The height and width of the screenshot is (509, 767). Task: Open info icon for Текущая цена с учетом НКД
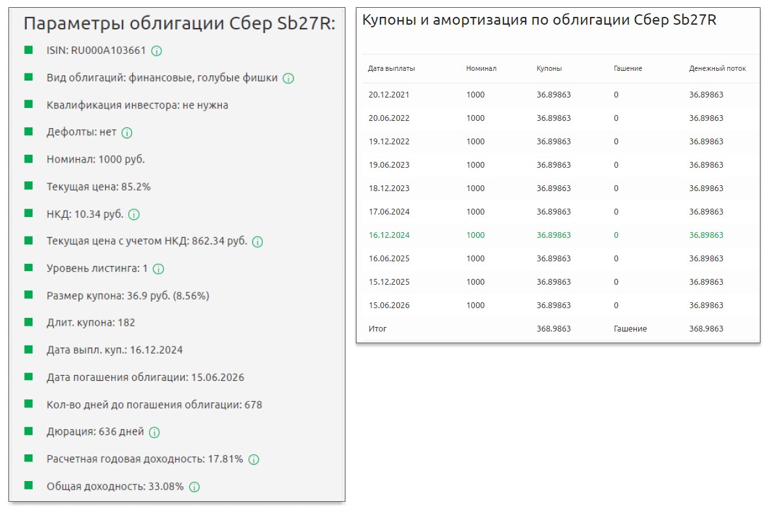pos(258,242)
